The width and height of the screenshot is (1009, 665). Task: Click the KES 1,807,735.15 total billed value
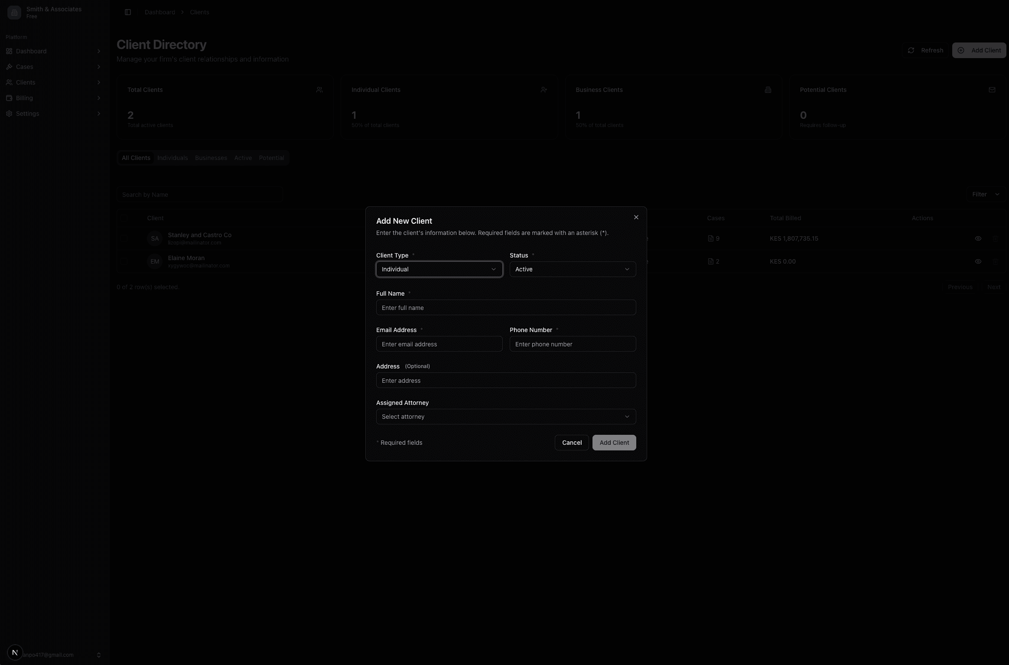point(794,238)
